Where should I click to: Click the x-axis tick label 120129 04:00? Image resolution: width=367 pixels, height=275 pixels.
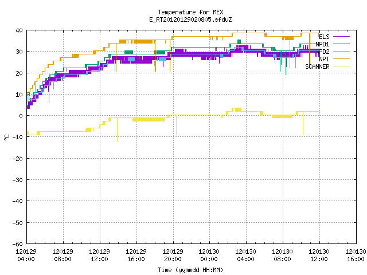coord(26,255)
